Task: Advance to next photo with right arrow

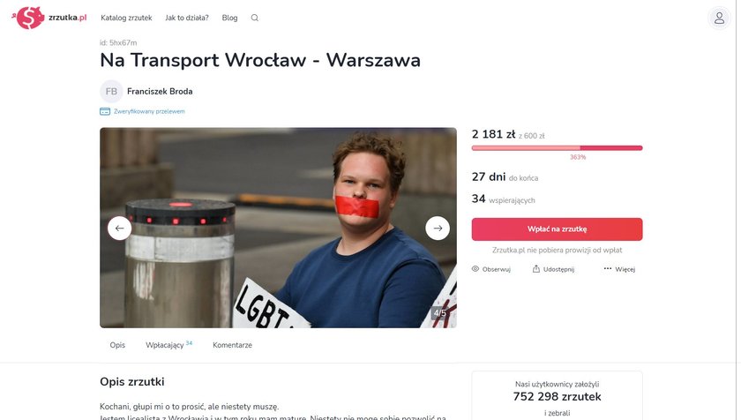Action: tap(438, 229)
